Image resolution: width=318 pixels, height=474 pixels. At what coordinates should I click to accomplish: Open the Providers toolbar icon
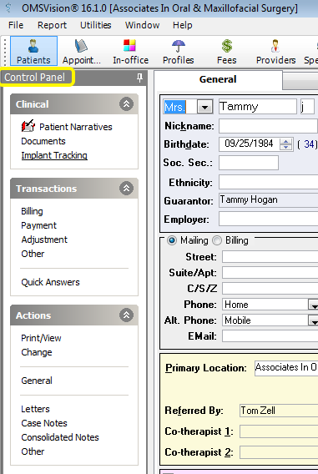pos(275,51)
